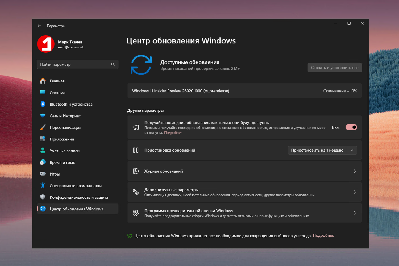Disable the latest updates delivery toggle
Viewport: 399px width, 266px height.
[351, 127]
